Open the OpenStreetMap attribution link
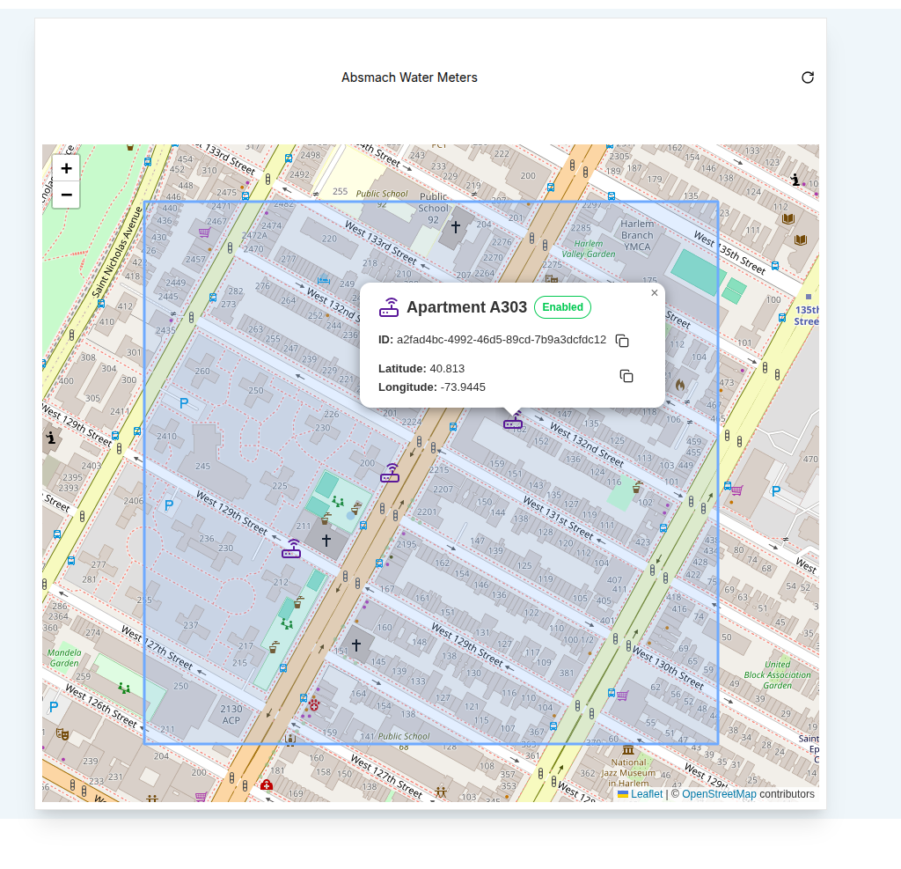The image size is (901, 869). (718, 794)
